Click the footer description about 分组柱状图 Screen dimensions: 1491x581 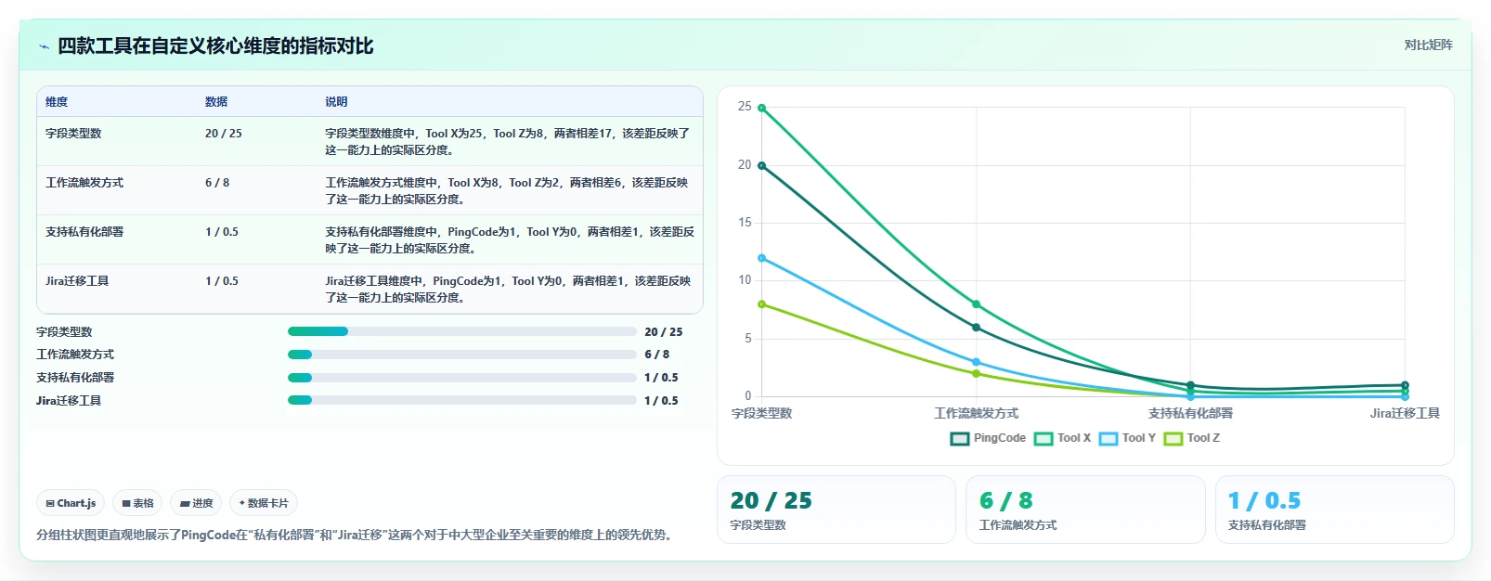point(356,535)
